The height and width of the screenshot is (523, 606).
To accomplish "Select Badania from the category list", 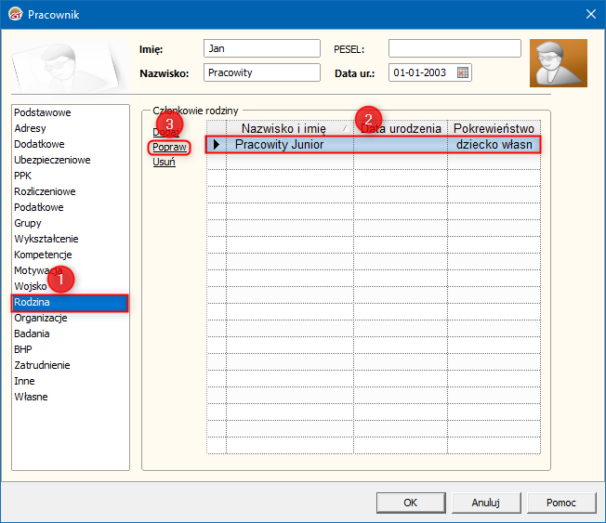I will tap(33, 333).
